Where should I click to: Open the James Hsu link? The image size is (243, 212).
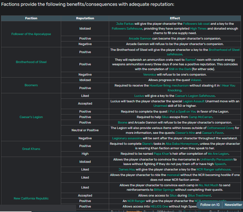tap(126, 170)
